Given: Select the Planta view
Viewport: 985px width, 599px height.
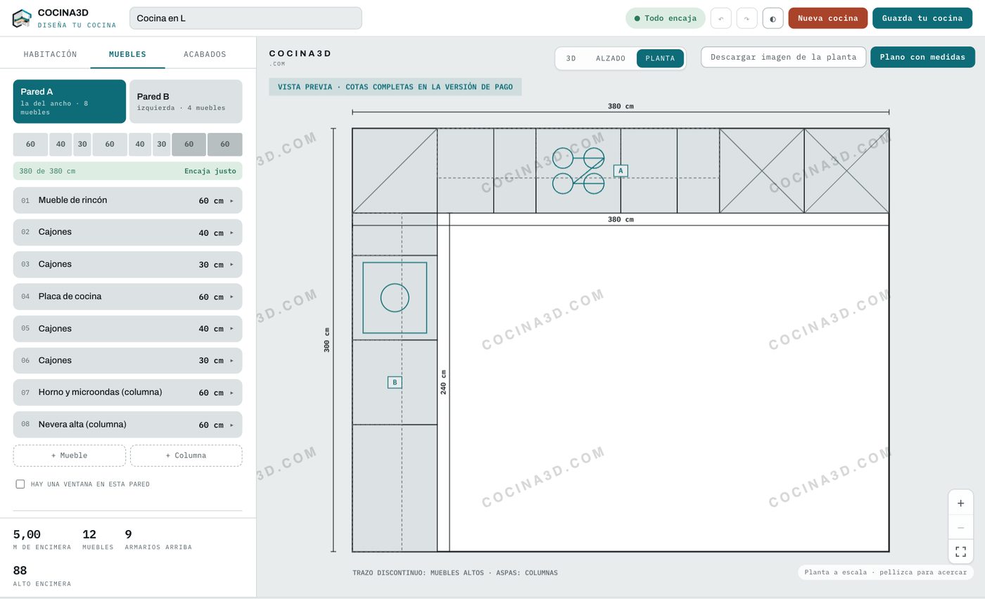Looking at the screenshot, I should (x=660, y=58).
